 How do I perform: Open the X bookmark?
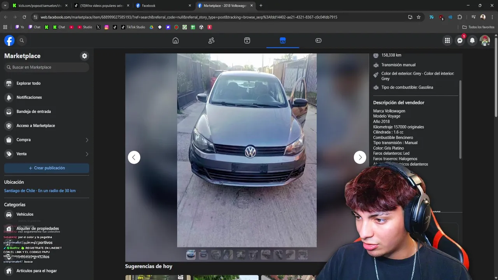click(98, 27)
